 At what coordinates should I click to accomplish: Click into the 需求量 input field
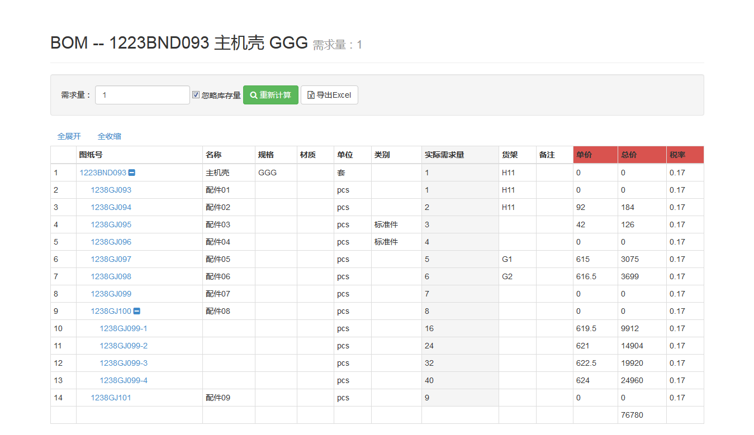pos(142,95)
